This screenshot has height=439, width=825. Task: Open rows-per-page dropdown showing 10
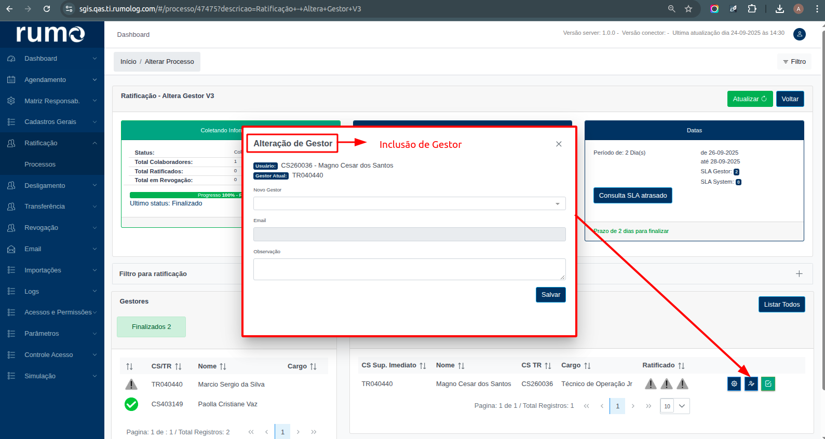(x=674, y=406)
